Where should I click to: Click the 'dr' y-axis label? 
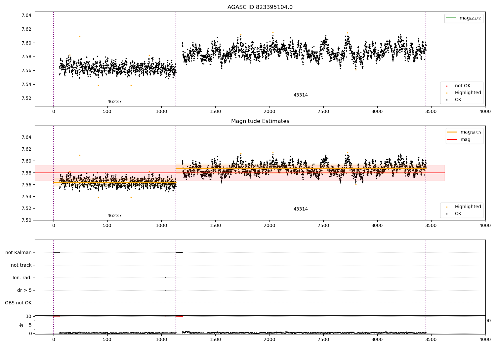[21, 325]
